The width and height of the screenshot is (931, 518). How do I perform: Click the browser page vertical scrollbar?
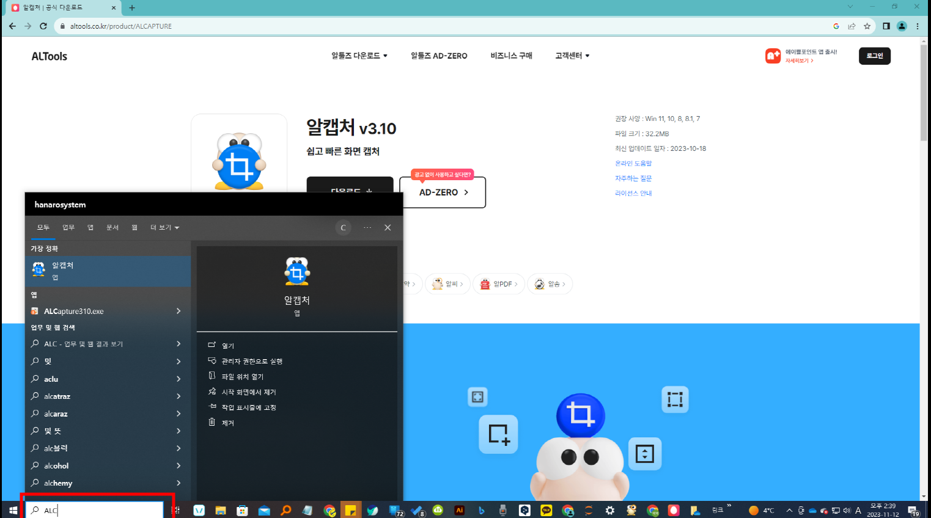coord(924,92)
